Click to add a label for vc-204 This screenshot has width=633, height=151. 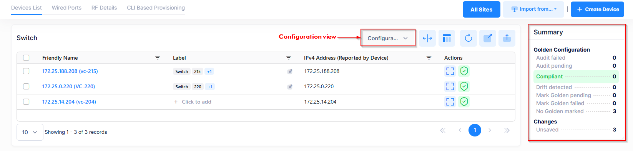[193, 102]
